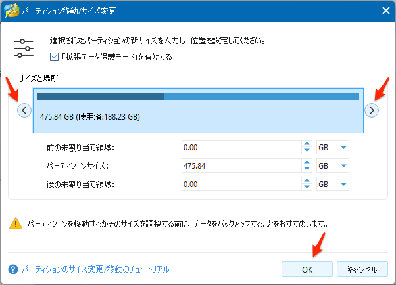Screen dimensions: 396x285
Task: Increase 前の未割り当て領域 value with up spinner
Action: [307, 144]
